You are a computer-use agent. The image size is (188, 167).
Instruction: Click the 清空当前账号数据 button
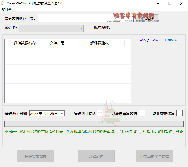click(154, 156)
